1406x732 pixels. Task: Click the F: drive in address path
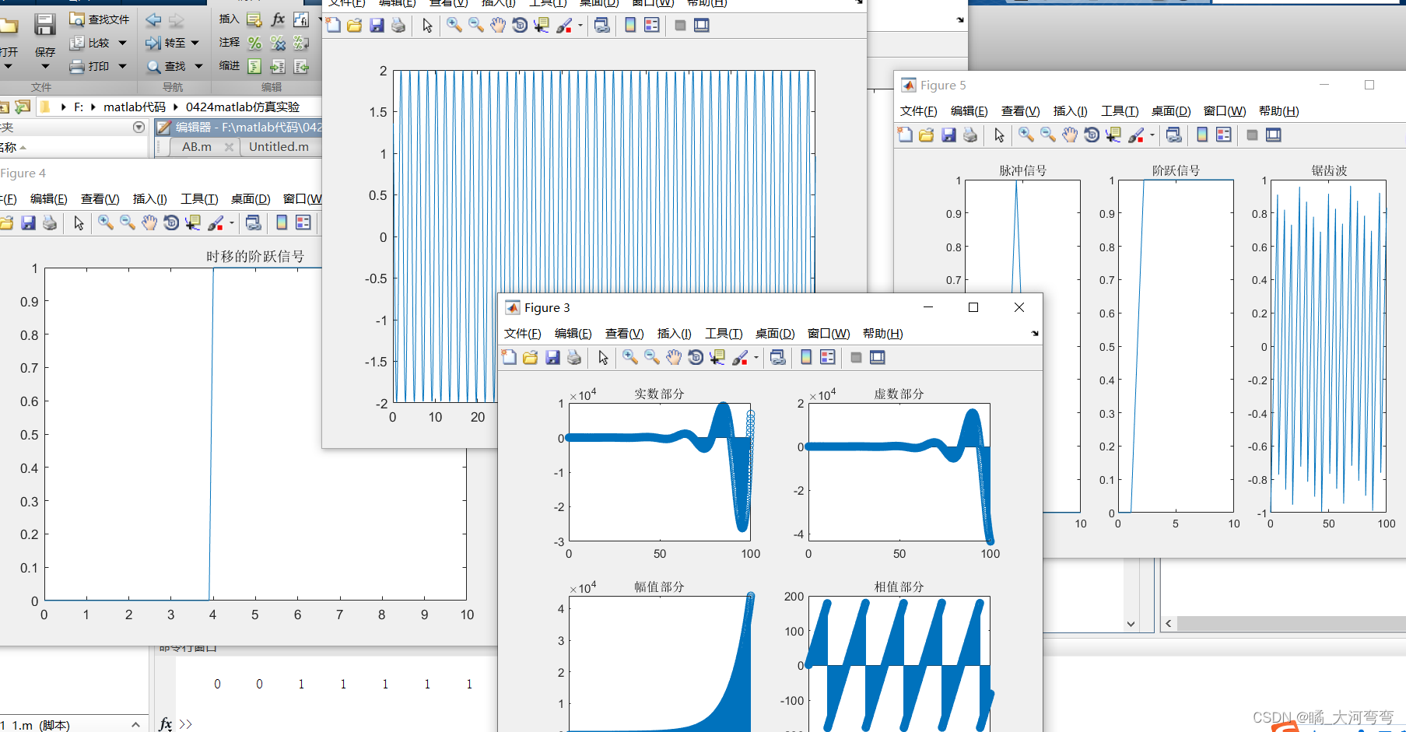point(79,107)
